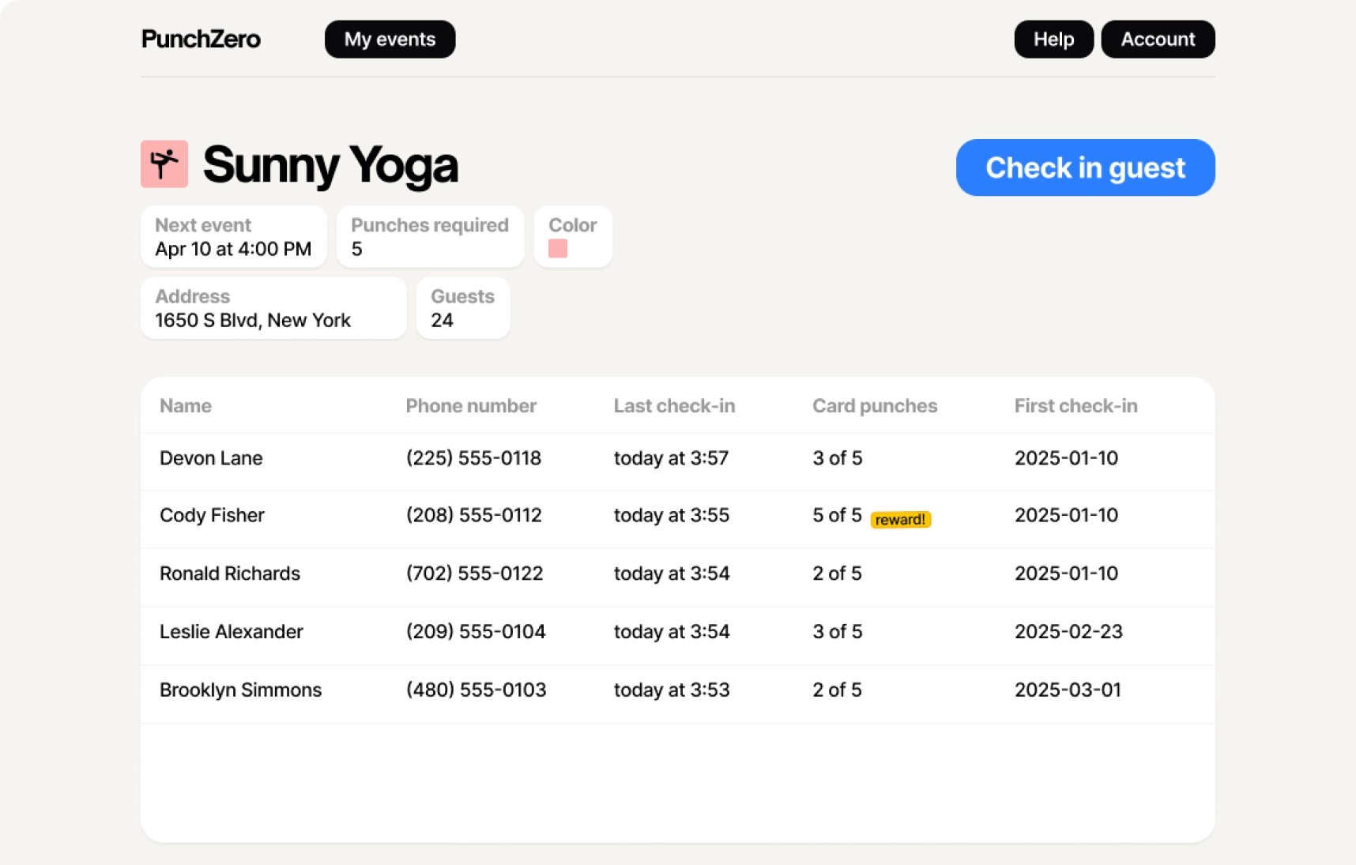Sort by Last check-in column header
This screenshot has height=865, width=1356.
point(674,406)
